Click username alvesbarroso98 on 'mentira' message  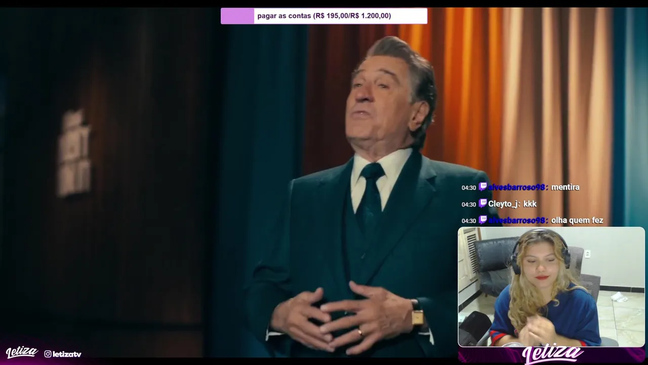coord(517,187)
